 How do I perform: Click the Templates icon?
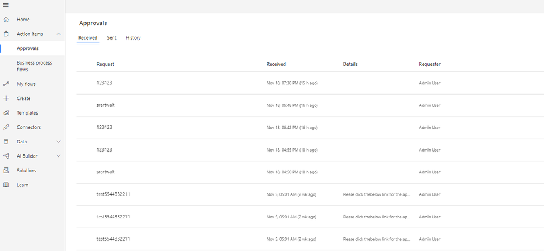6,113
